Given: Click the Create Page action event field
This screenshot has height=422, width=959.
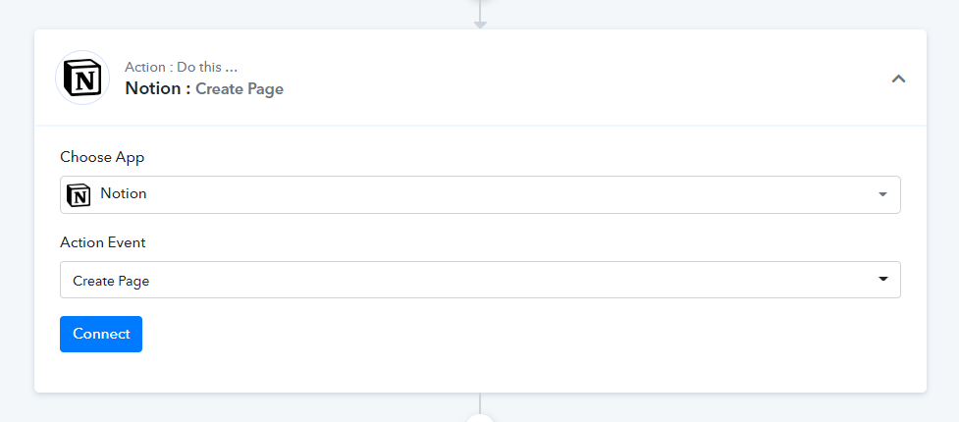Looking at the screenshot, I should point(480,280).
